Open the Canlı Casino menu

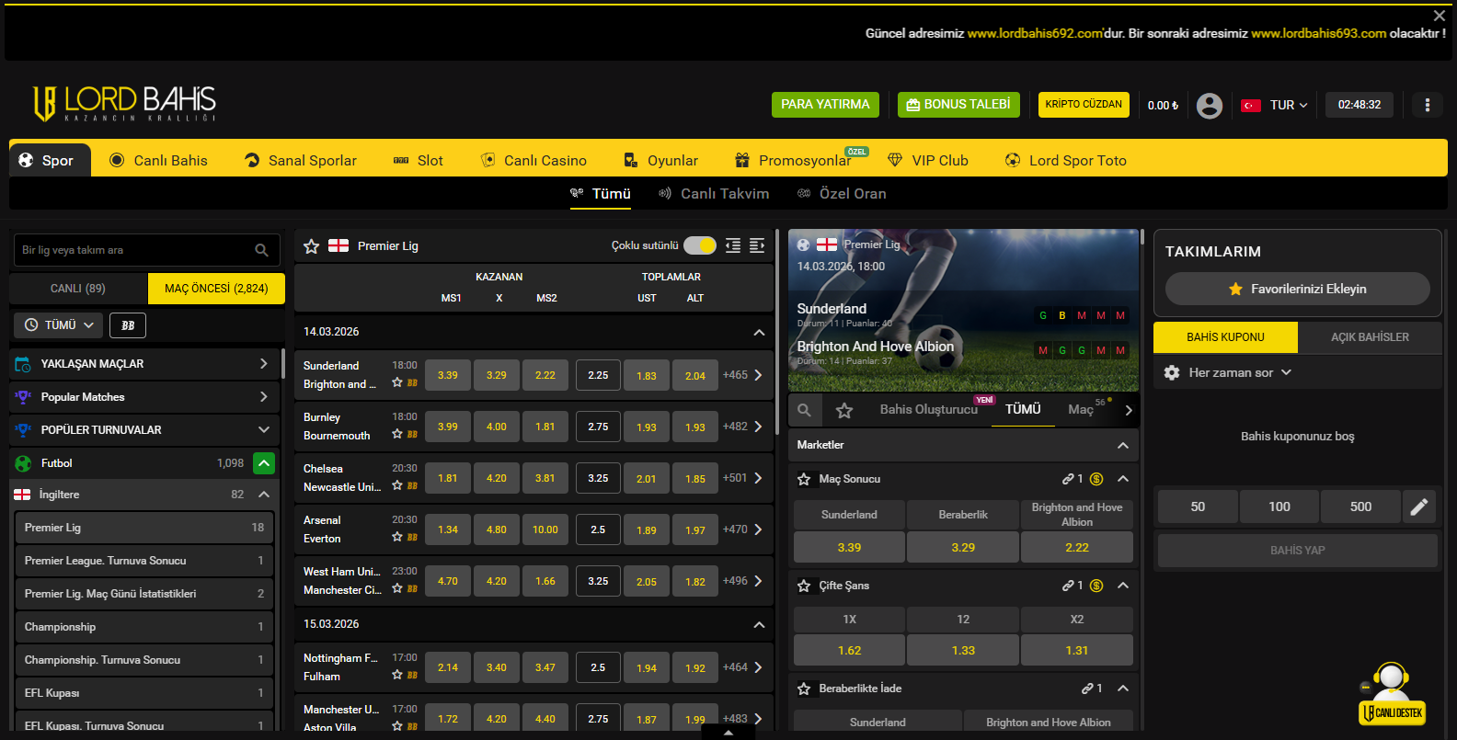coord(533,160)
